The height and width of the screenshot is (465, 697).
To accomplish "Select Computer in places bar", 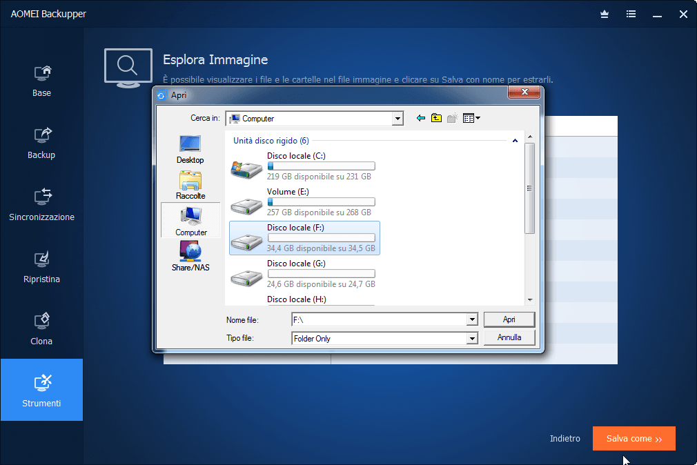I will click(190, 221).
